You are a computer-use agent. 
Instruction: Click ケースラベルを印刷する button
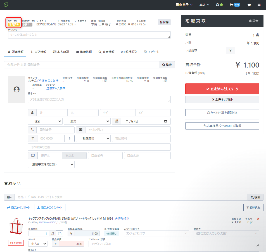click(x=222, y=113)
